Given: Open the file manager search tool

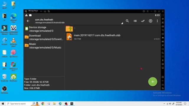Looking at the screenshot, I should 127,21.
